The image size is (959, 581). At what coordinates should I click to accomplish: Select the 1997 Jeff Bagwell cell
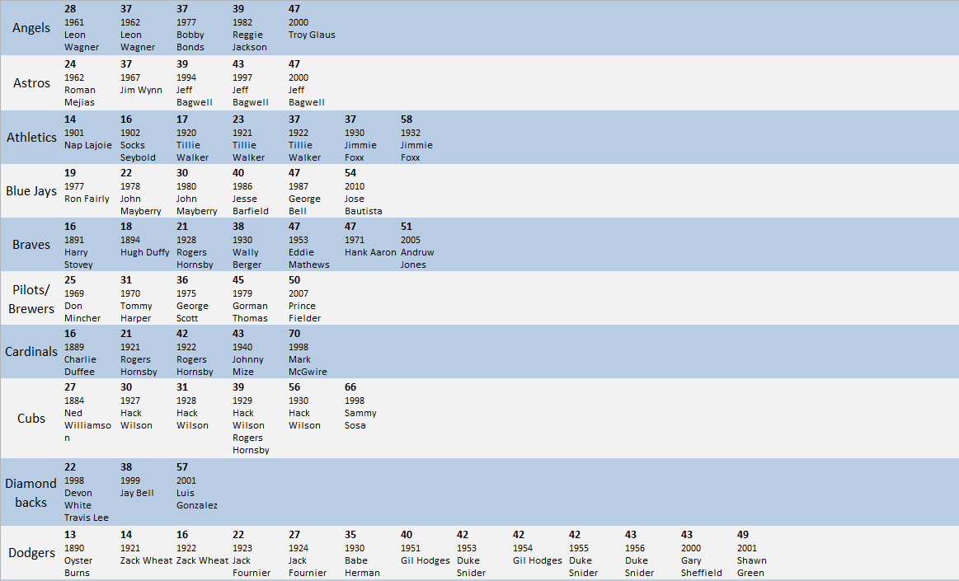[x=251, y=83]
